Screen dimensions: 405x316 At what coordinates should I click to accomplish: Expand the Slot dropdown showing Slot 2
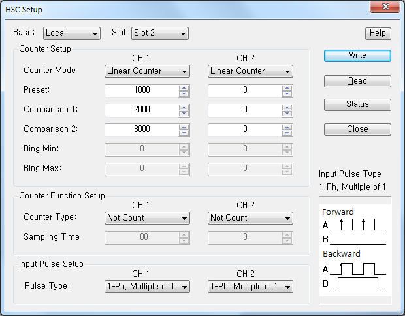pyautogui.click(x=159, y=33)
